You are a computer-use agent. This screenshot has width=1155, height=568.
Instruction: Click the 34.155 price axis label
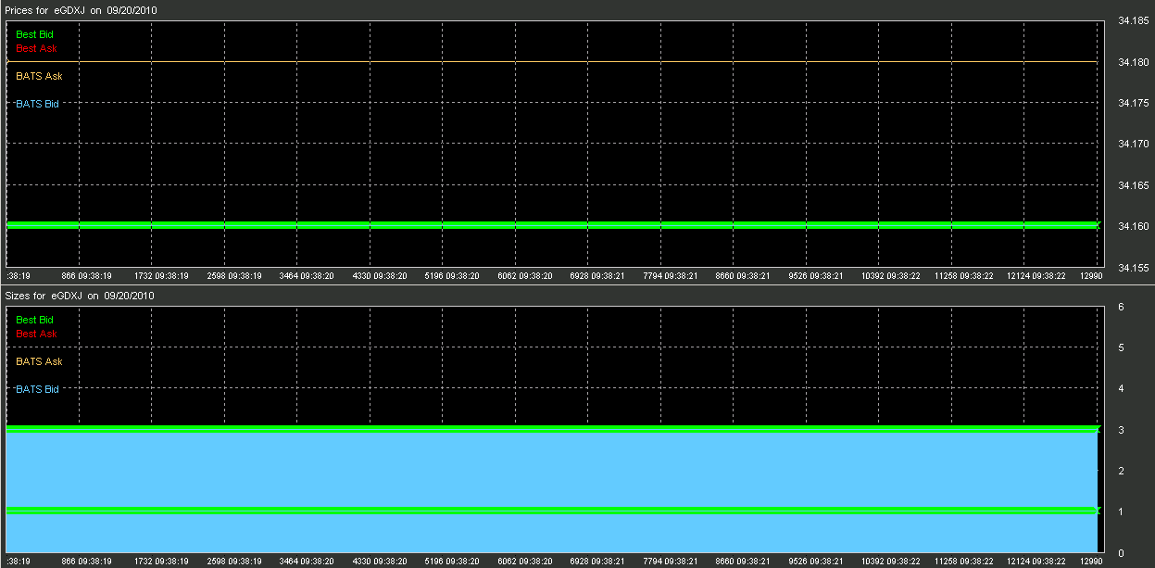(1134, 267)
